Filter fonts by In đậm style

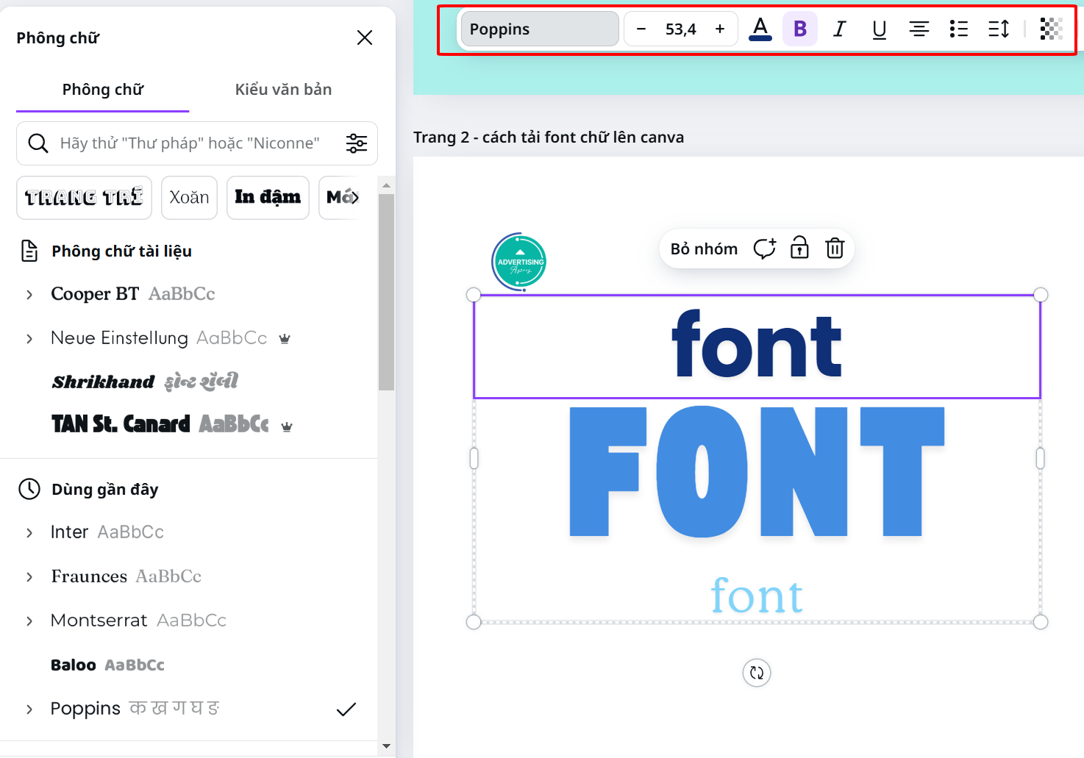tap(268, 197)
